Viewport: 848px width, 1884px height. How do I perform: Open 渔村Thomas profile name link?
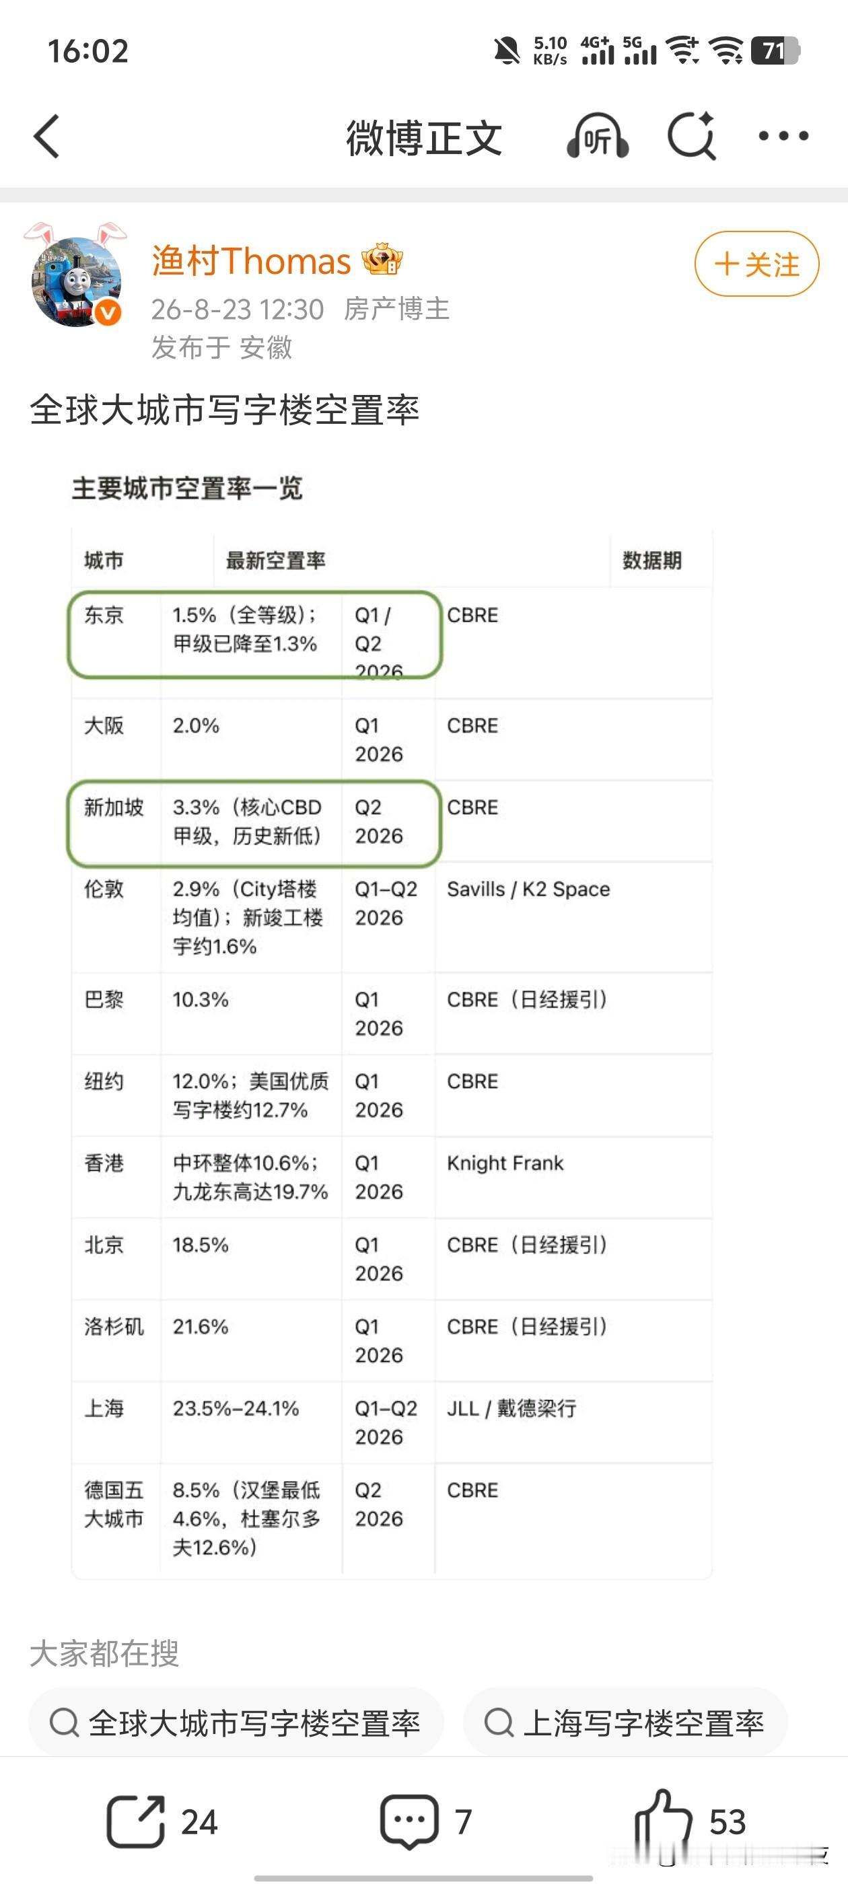pyautogui.click(x=251, y=261)
